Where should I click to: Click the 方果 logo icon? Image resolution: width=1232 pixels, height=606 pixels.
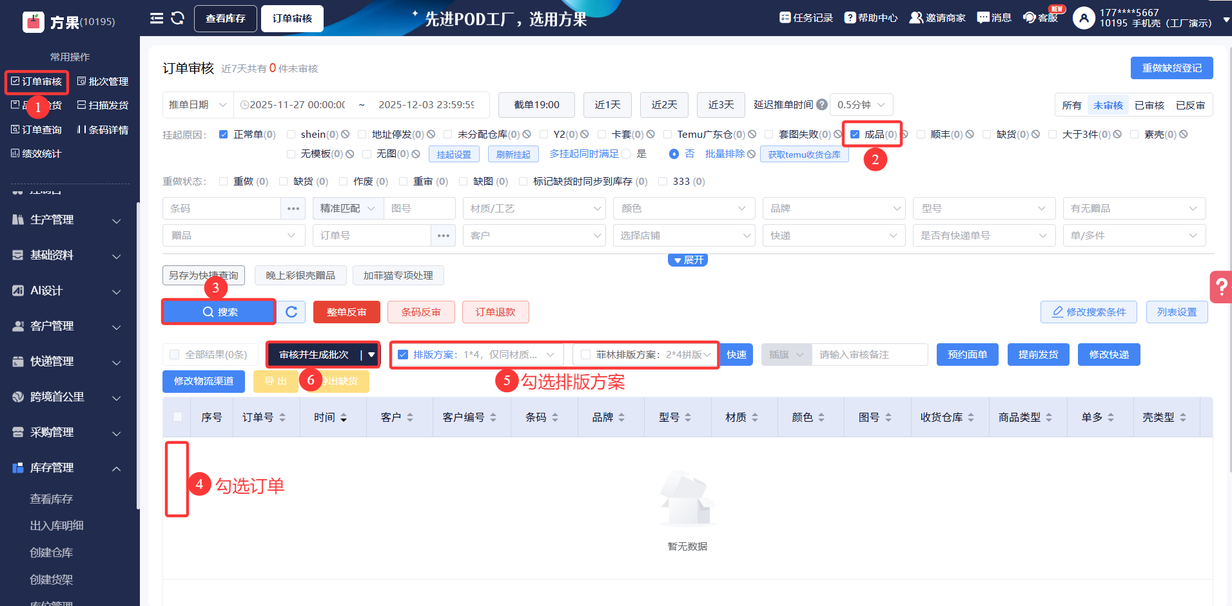33,22
